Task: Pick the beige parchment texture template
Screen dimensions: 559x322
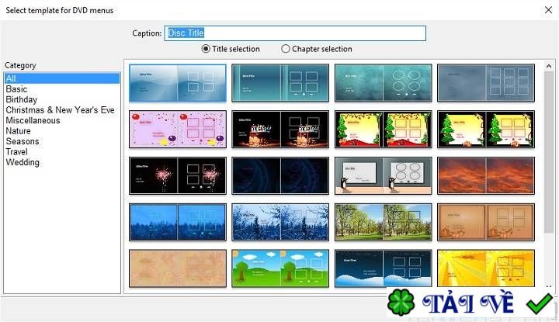Action: 178,268
